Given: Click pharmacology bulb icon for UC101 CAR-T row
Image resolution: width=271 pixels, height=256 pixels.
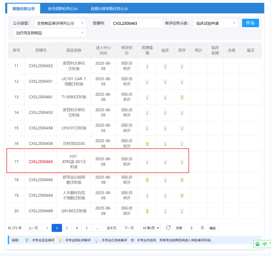Looking at the screenshot, I should (x=147, y=82).
